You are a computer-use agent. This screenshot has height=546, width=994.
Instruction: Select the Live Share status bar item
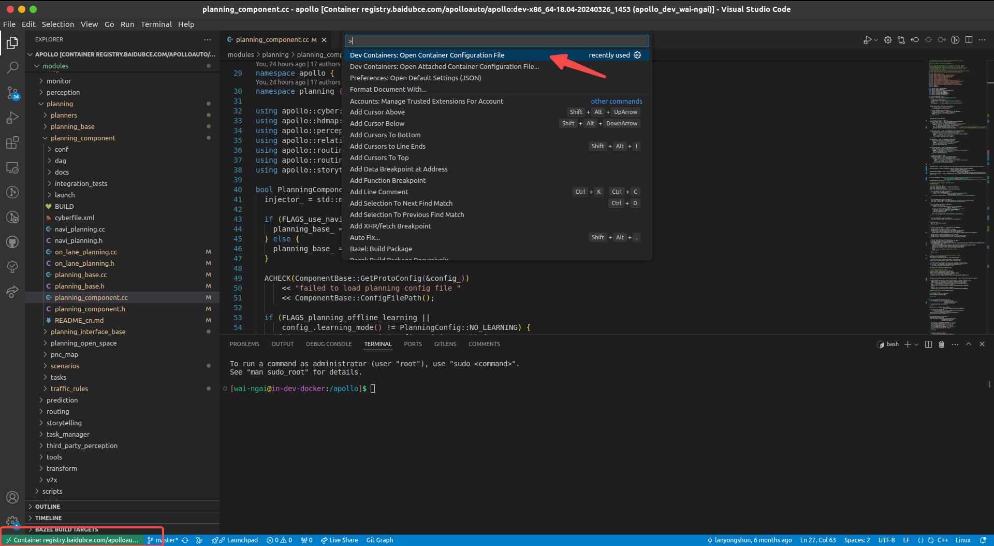coord(340,540)
